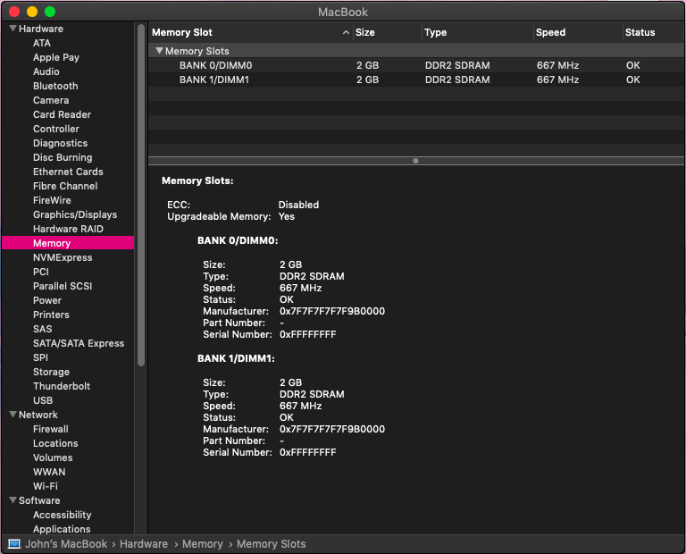
Task: Open Fibre Channel information
Action: coord(65,186)
